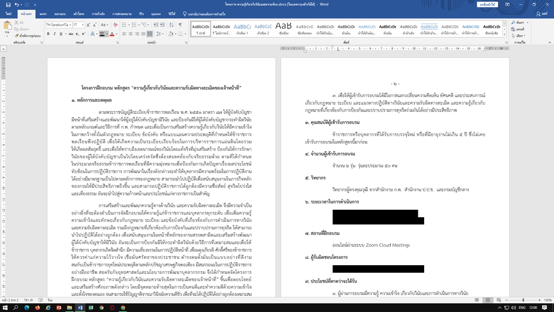Open the Insert tab

coord(43,14)
